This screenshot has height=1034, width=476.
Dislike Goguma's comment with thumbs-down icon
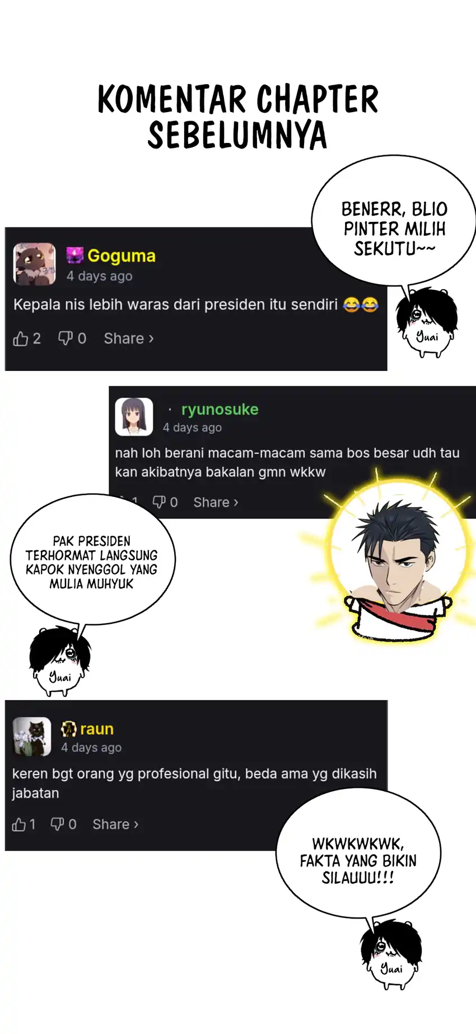pos(66,339)
